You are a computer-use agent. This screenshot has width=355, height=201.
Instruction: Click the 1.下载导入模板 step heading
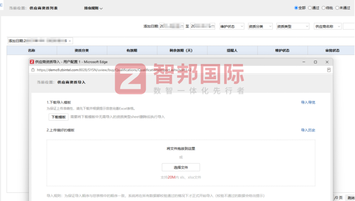coord(59,103)
